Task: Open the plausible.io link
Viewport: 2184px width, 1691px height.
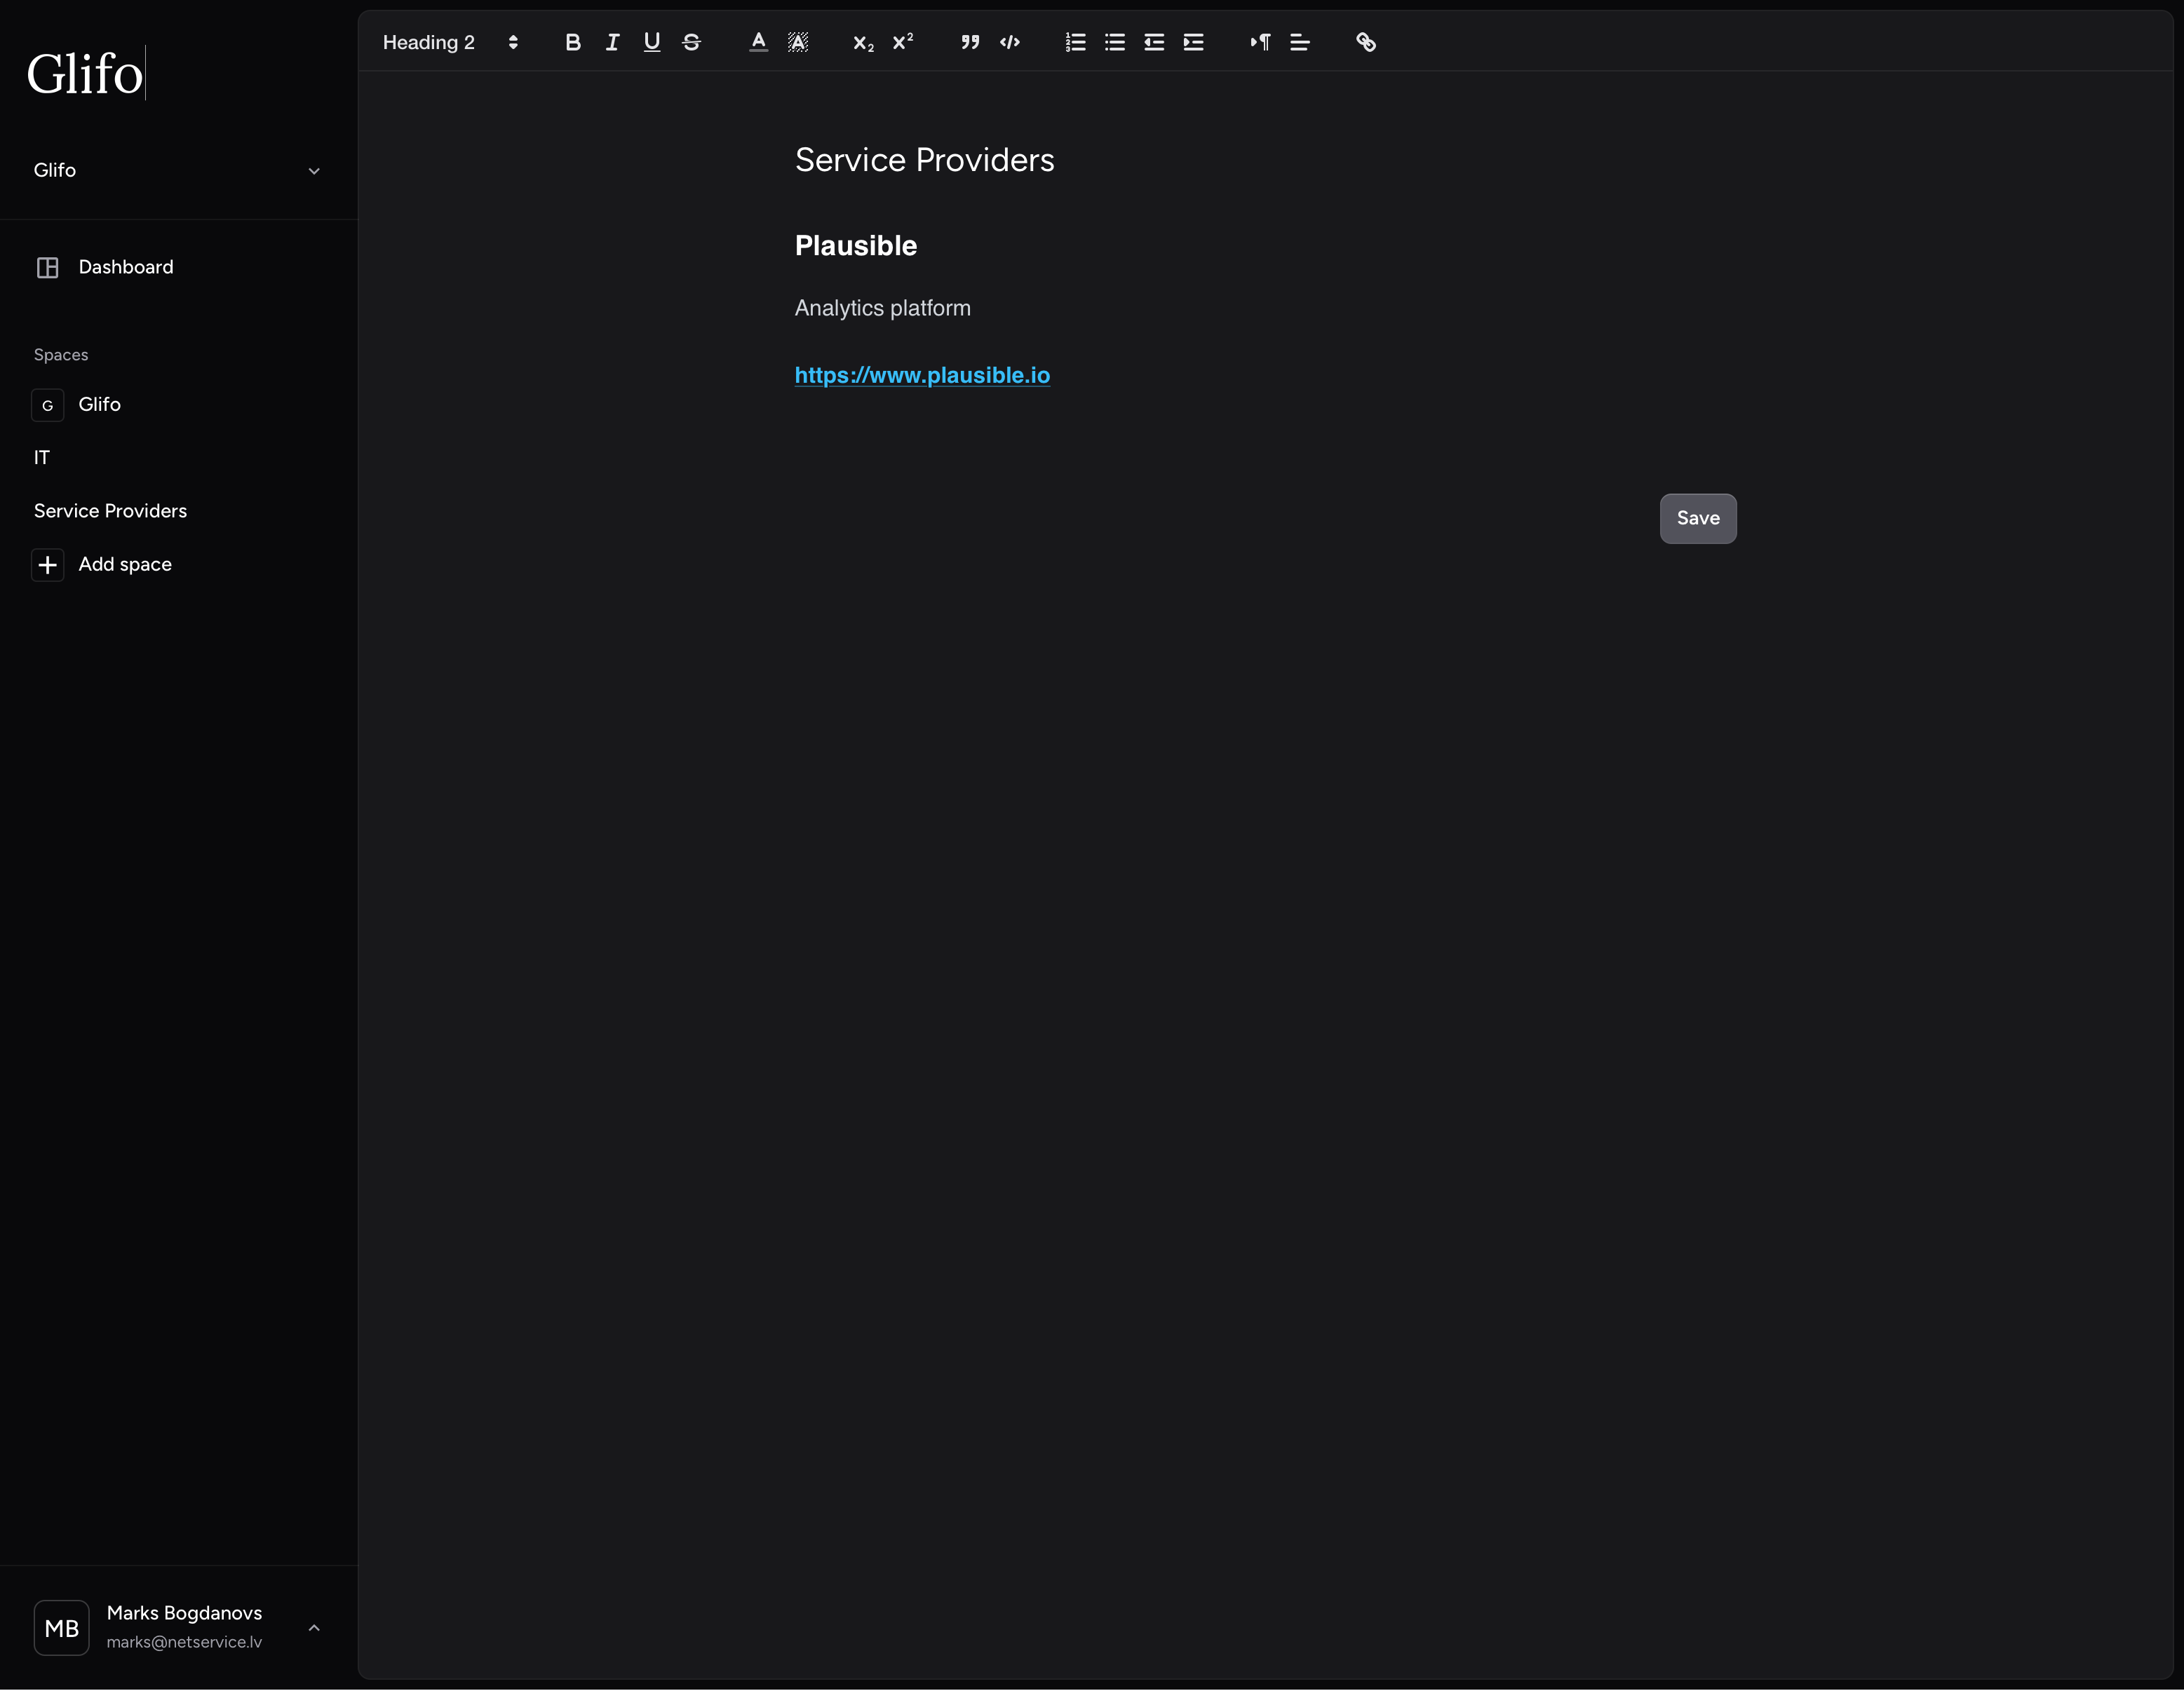Action: (922, 376)
